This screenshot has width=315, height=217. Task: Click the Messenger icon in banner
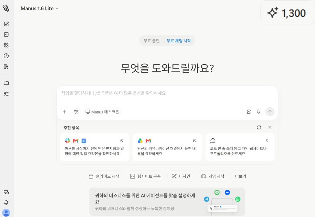pyautogui.click(x=227, y=192)
